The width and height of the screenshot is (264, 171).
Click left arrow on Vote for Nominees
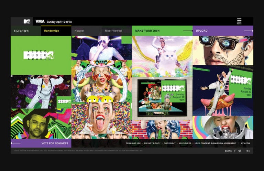[x=15, y=143]
